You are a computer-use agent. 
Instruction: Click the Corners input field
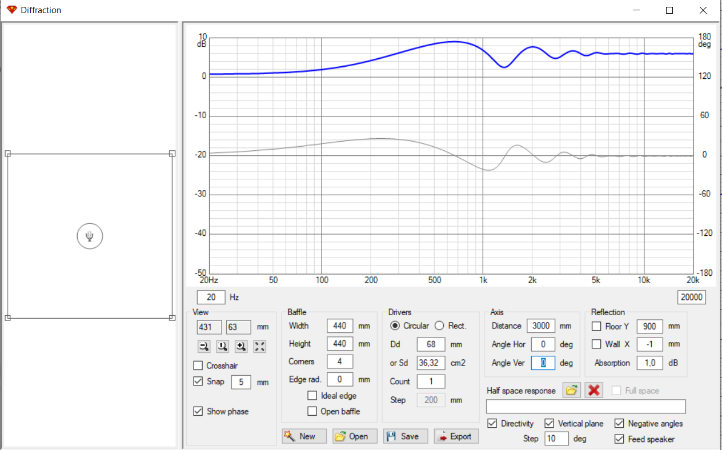click(340, 361)
